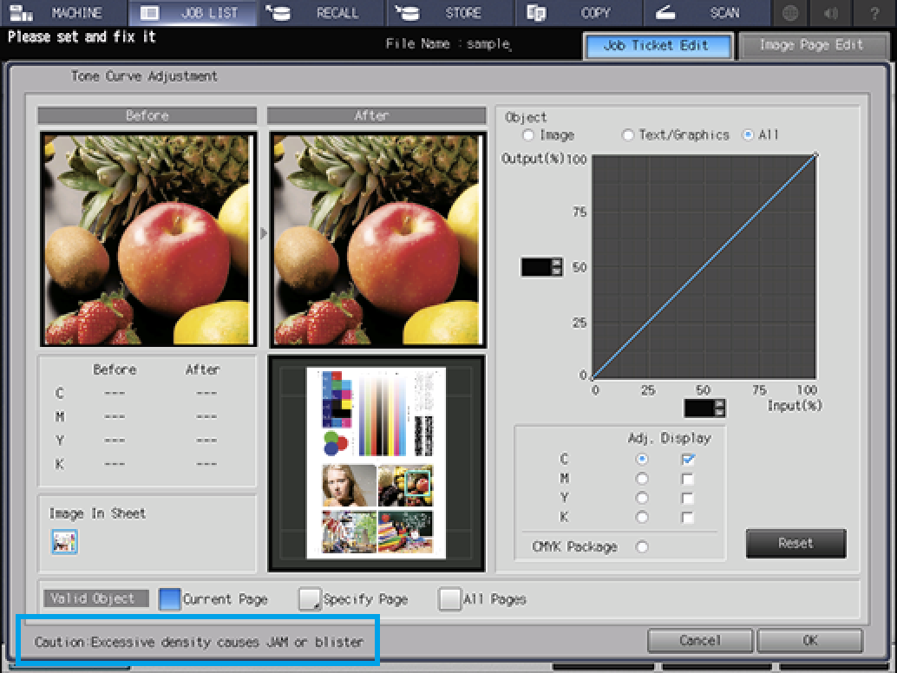Viewport: 897px width, 673px height.
Task: Click OK to confirm tone curve
Action: (809, 641)
